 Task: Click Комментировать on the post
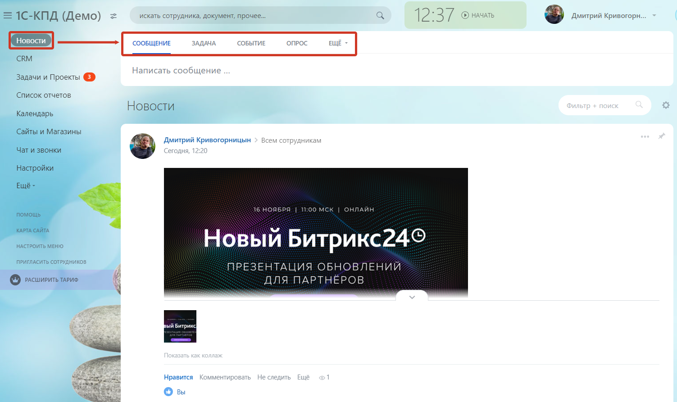coord(225,377)
